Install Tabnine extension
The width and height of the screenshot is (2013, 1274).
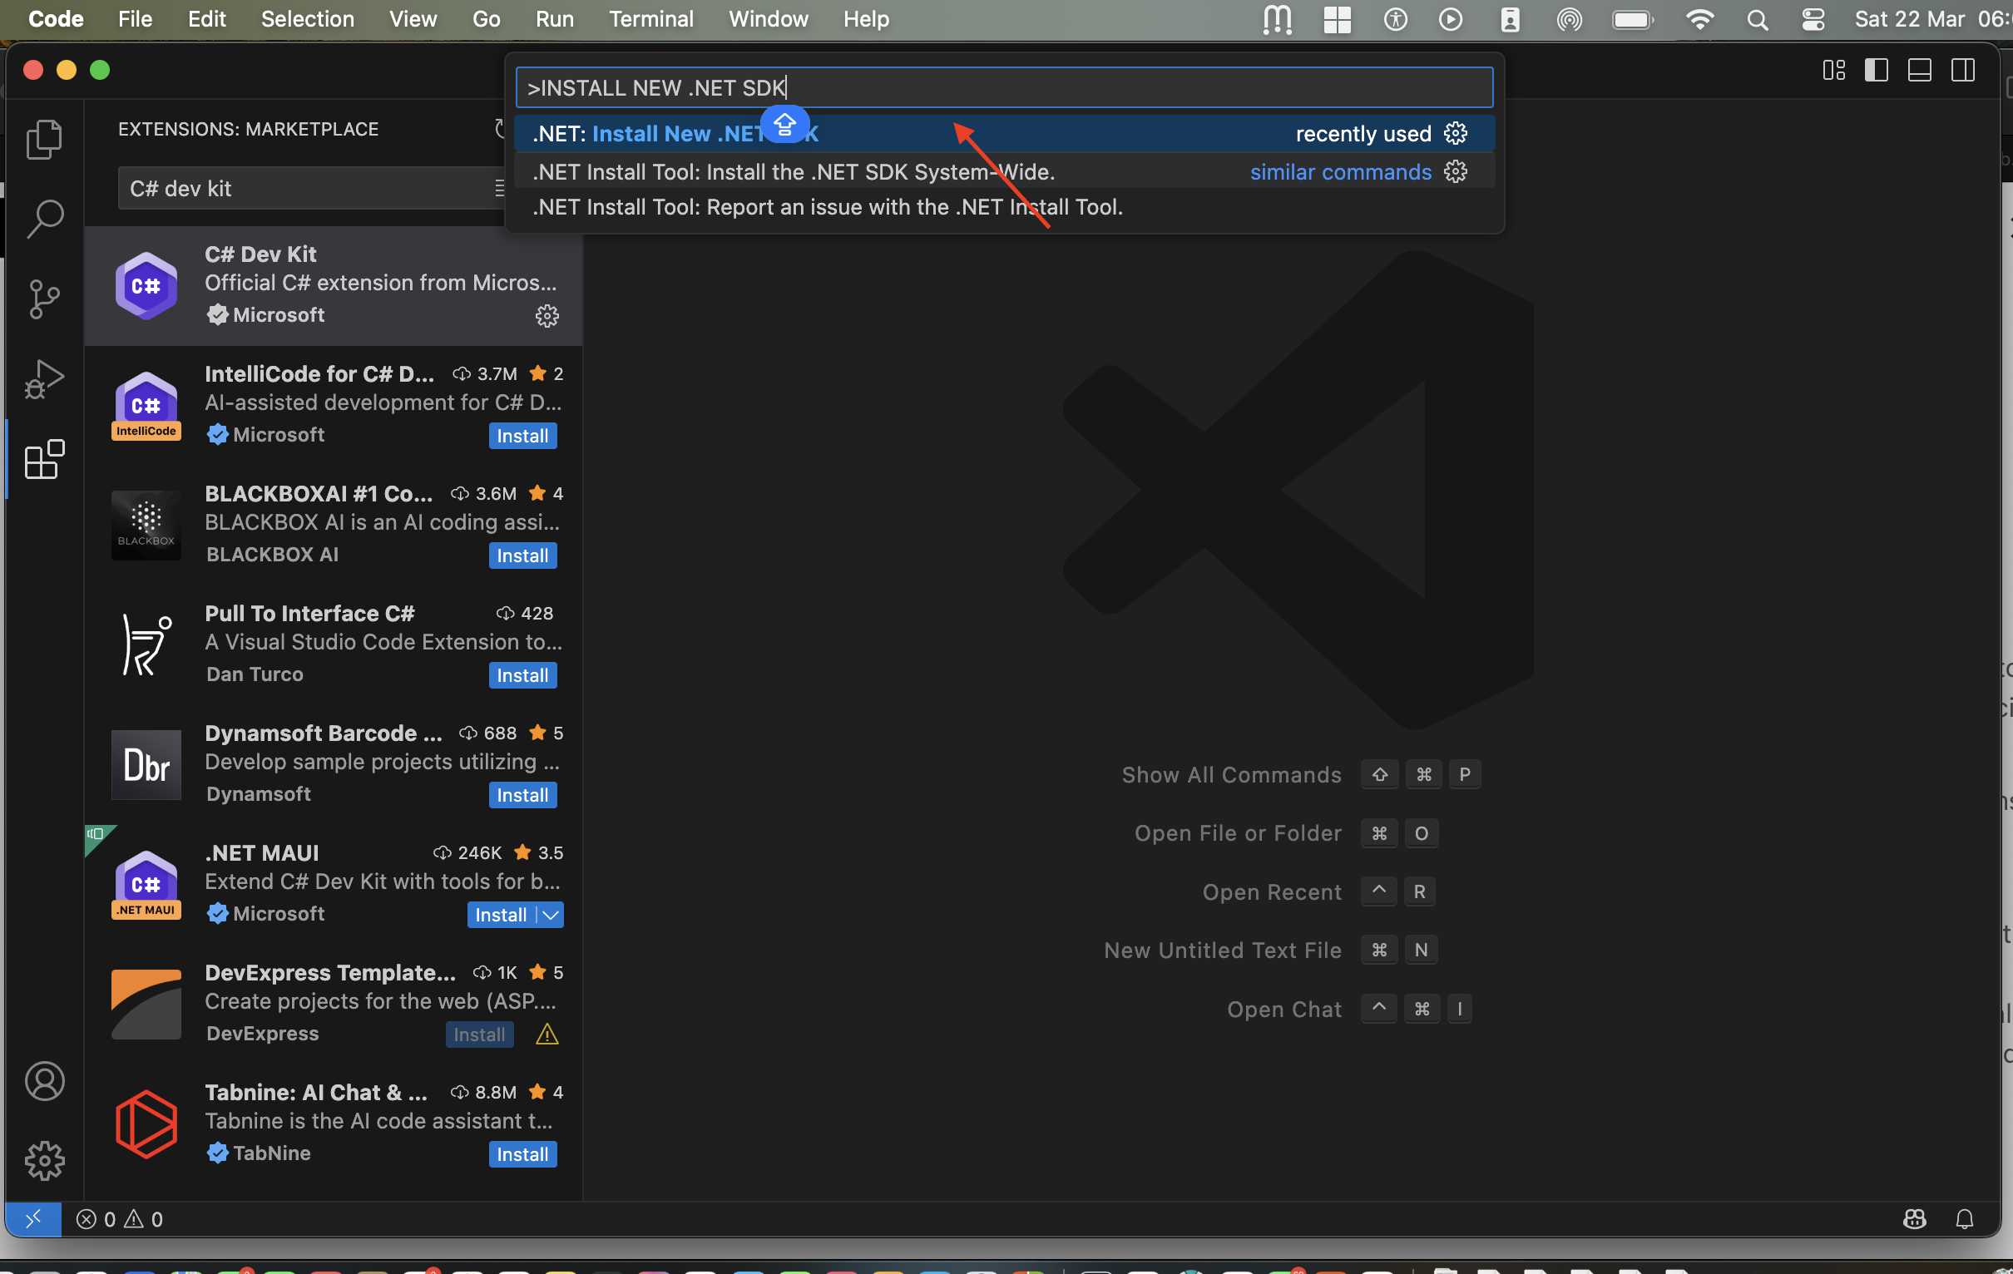522,1153
